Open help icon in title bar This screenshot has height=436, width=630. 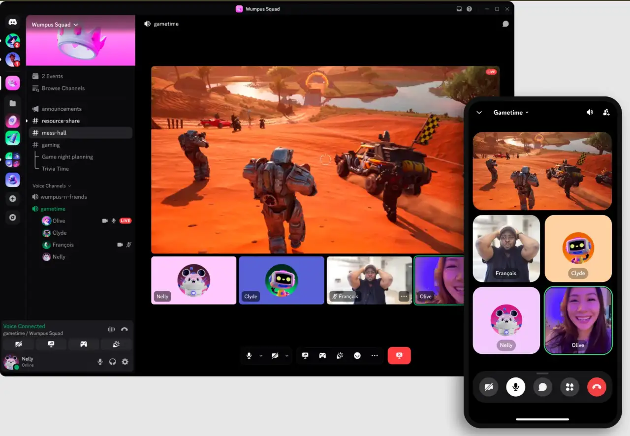point(469,9)
